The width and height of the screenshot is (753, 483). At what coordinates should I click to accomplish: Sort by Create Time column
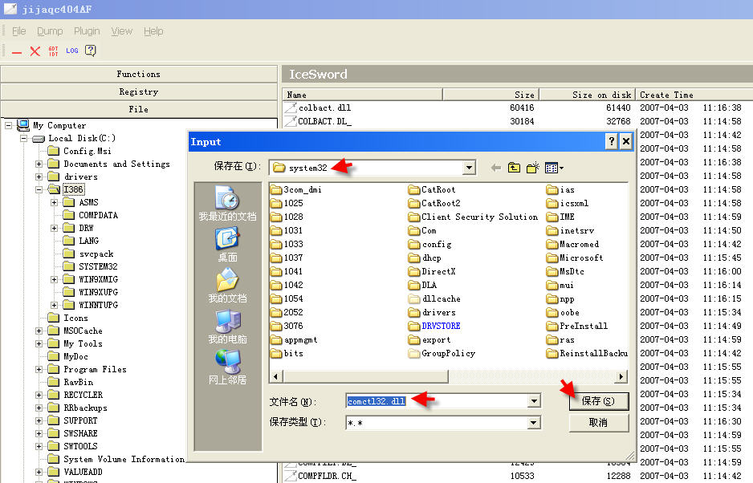pyautogui.click(x=694, y=95)
